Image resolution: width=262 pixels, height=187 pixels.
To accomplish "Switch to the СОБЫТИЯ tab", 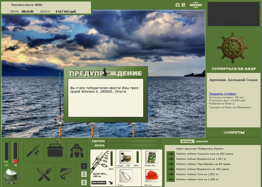I will (x=202, y=141).
